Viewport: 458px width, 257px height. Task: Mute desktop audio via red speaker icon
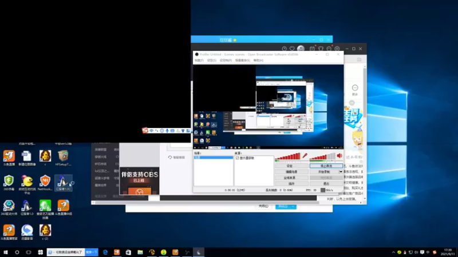coord(339,156)
